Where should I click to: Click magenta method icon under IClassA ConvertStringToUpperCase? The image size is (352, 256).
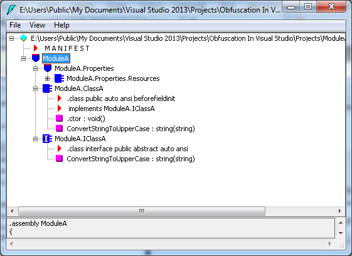pos(59,159)
